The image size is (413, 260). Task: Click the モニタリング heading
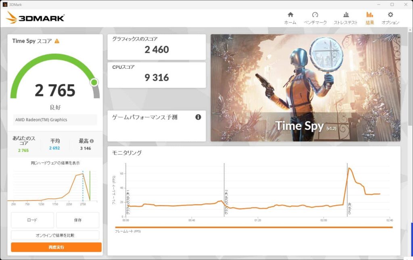click(127, 153)
